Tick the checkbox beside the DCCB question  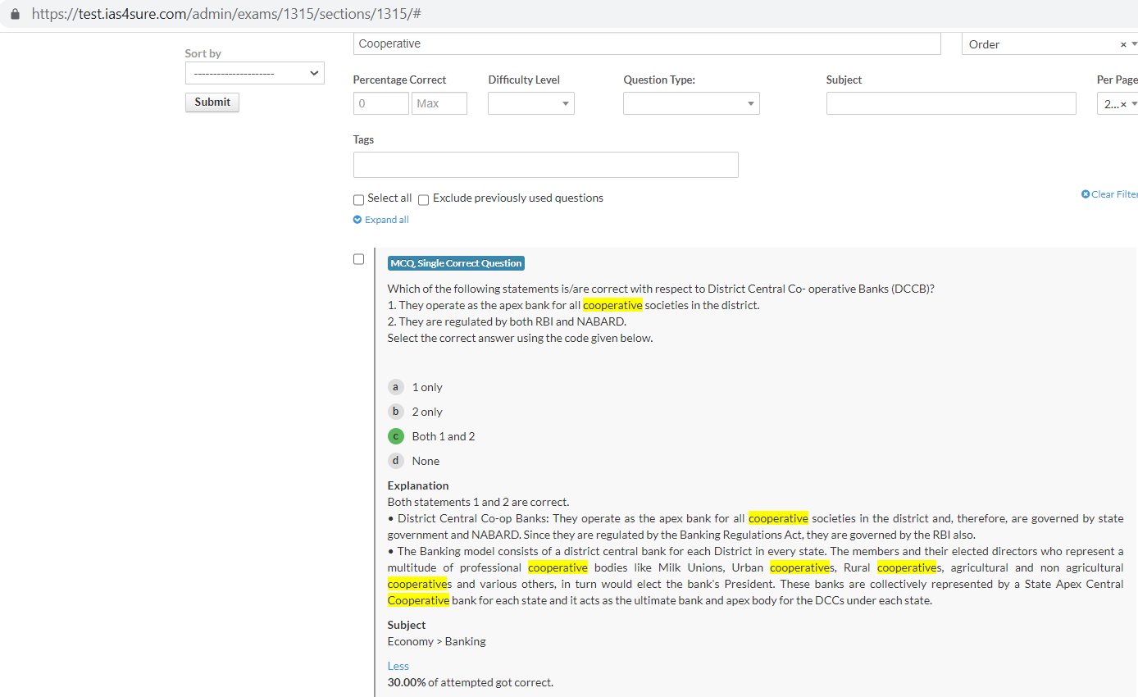click(358, 259)
